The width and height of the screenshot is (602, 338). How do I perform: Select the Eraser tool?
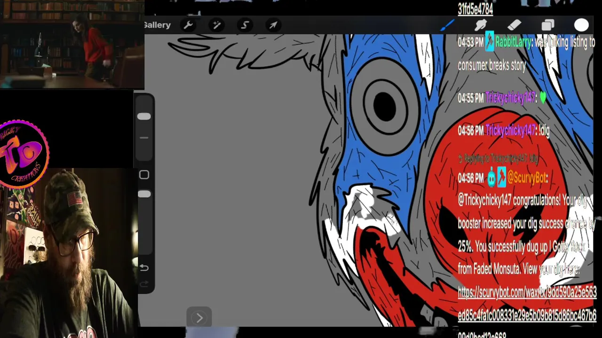click(515, 25)
